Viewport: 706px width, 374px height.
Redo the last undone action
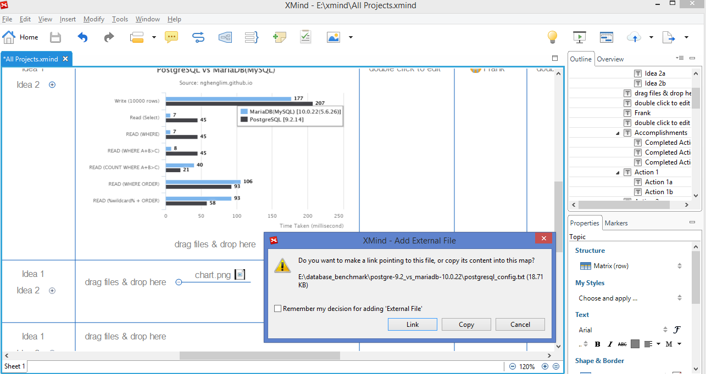(109, 37)
